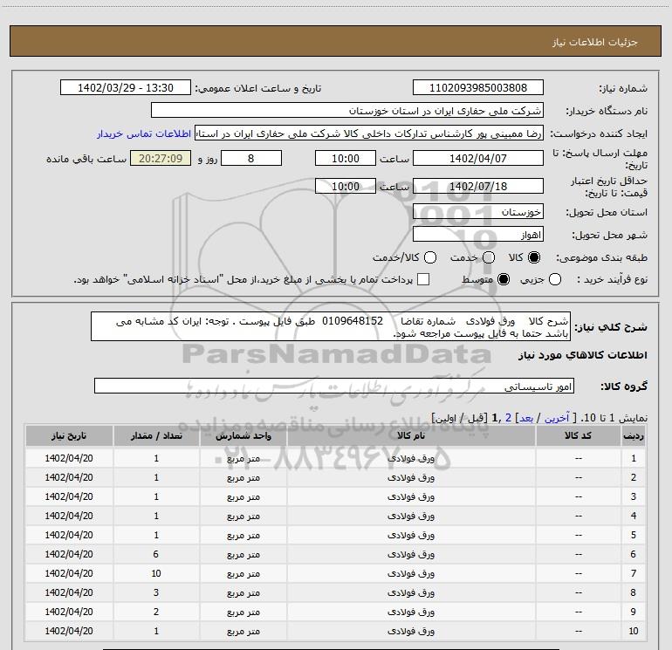Select the خدمت radio option
Screen dimensions: 672x650
(488, 258)
